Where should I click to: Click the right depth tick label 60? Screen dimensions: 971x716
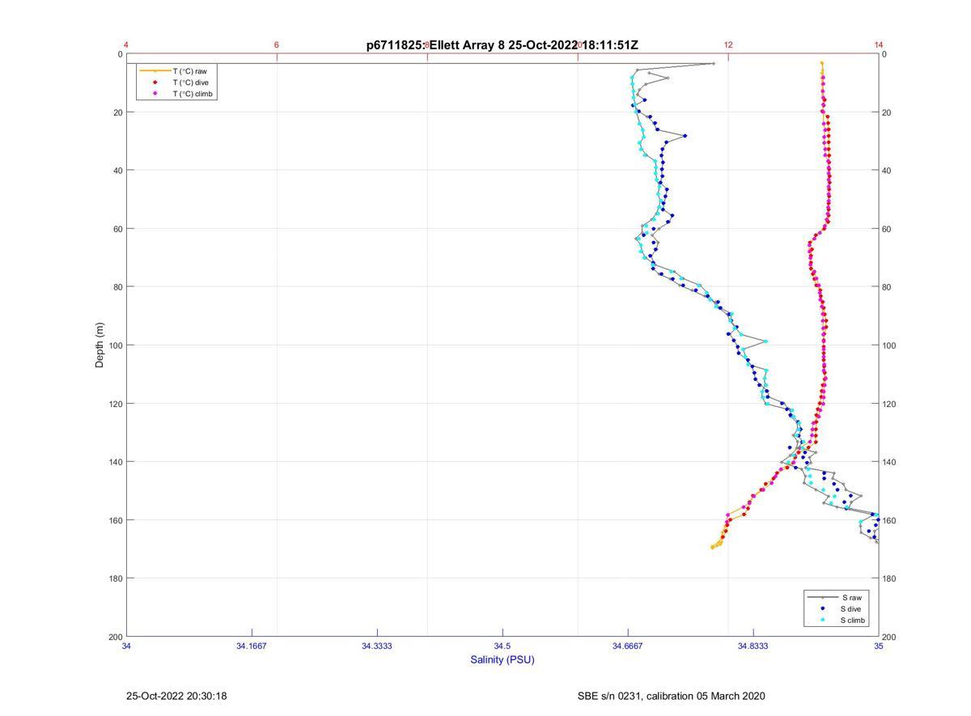[x=887, y=229]
